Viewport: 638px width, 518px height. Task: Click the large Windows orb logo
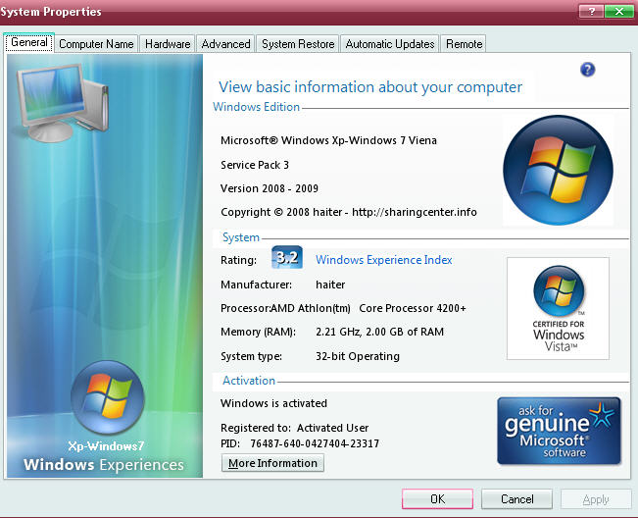pyautogui.click(x=558, y=171)
